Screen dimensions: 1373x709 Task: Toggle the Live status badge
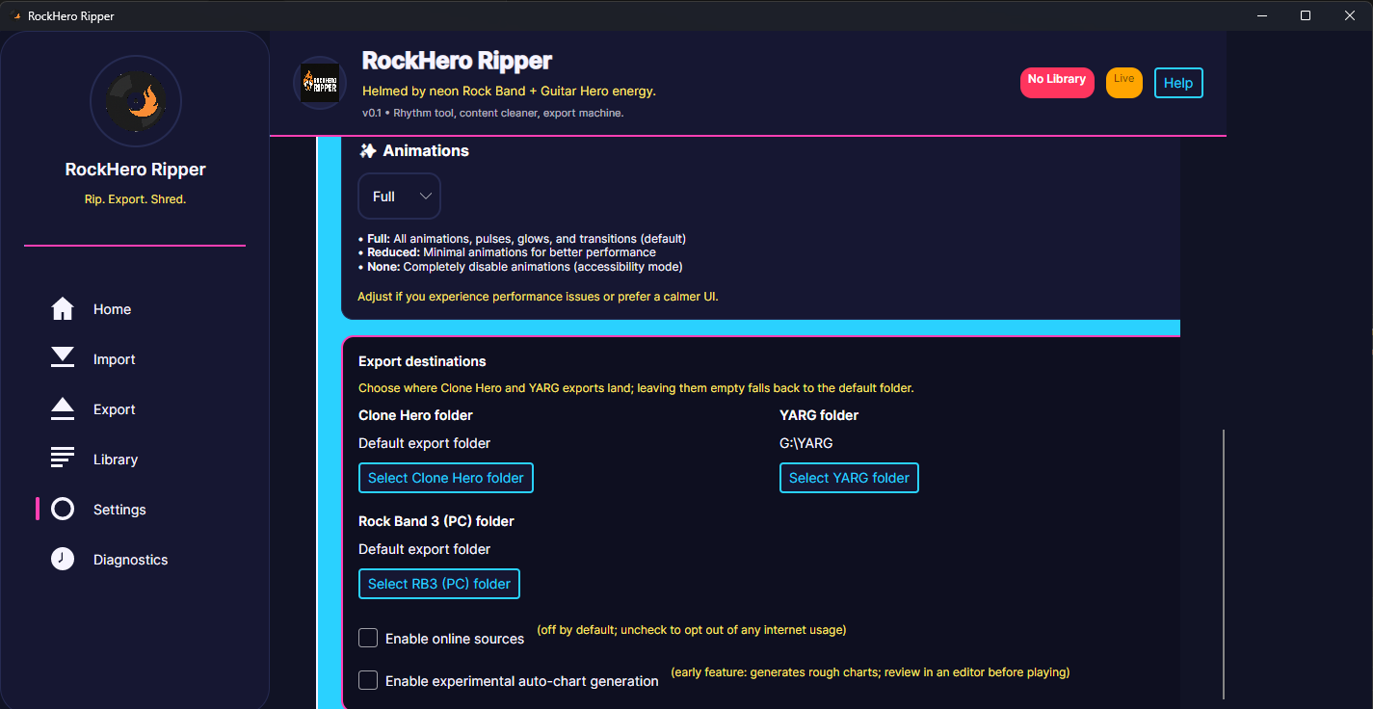tap(1123, 83)
